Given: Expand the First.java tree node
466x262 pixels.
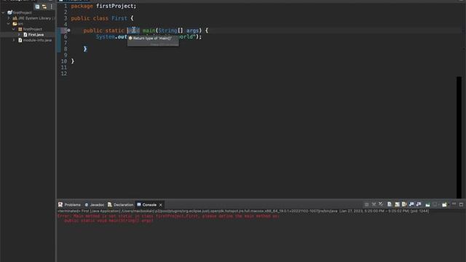Looking at the screenshot, I should click(x=20, y=34).
